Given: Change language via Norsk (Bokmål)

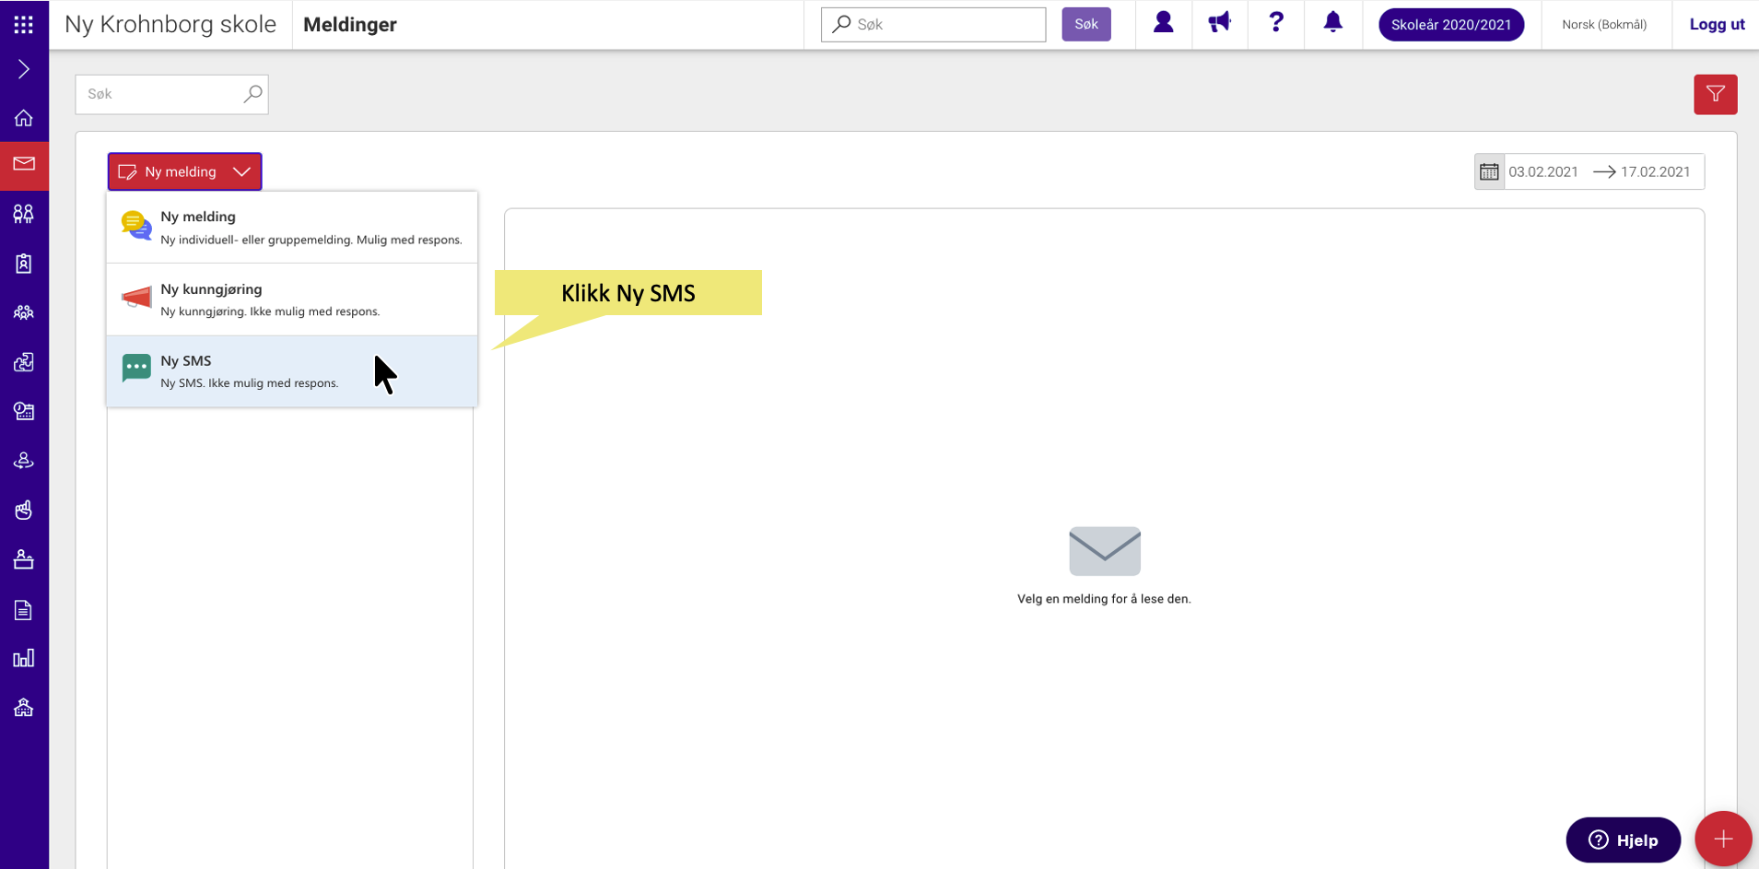Looking at the screenshot, I should [x=1604, y=25].
